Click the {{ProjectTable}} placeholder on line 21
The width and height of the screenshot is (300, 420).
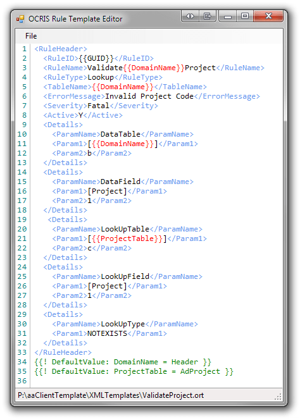(127, 238)
